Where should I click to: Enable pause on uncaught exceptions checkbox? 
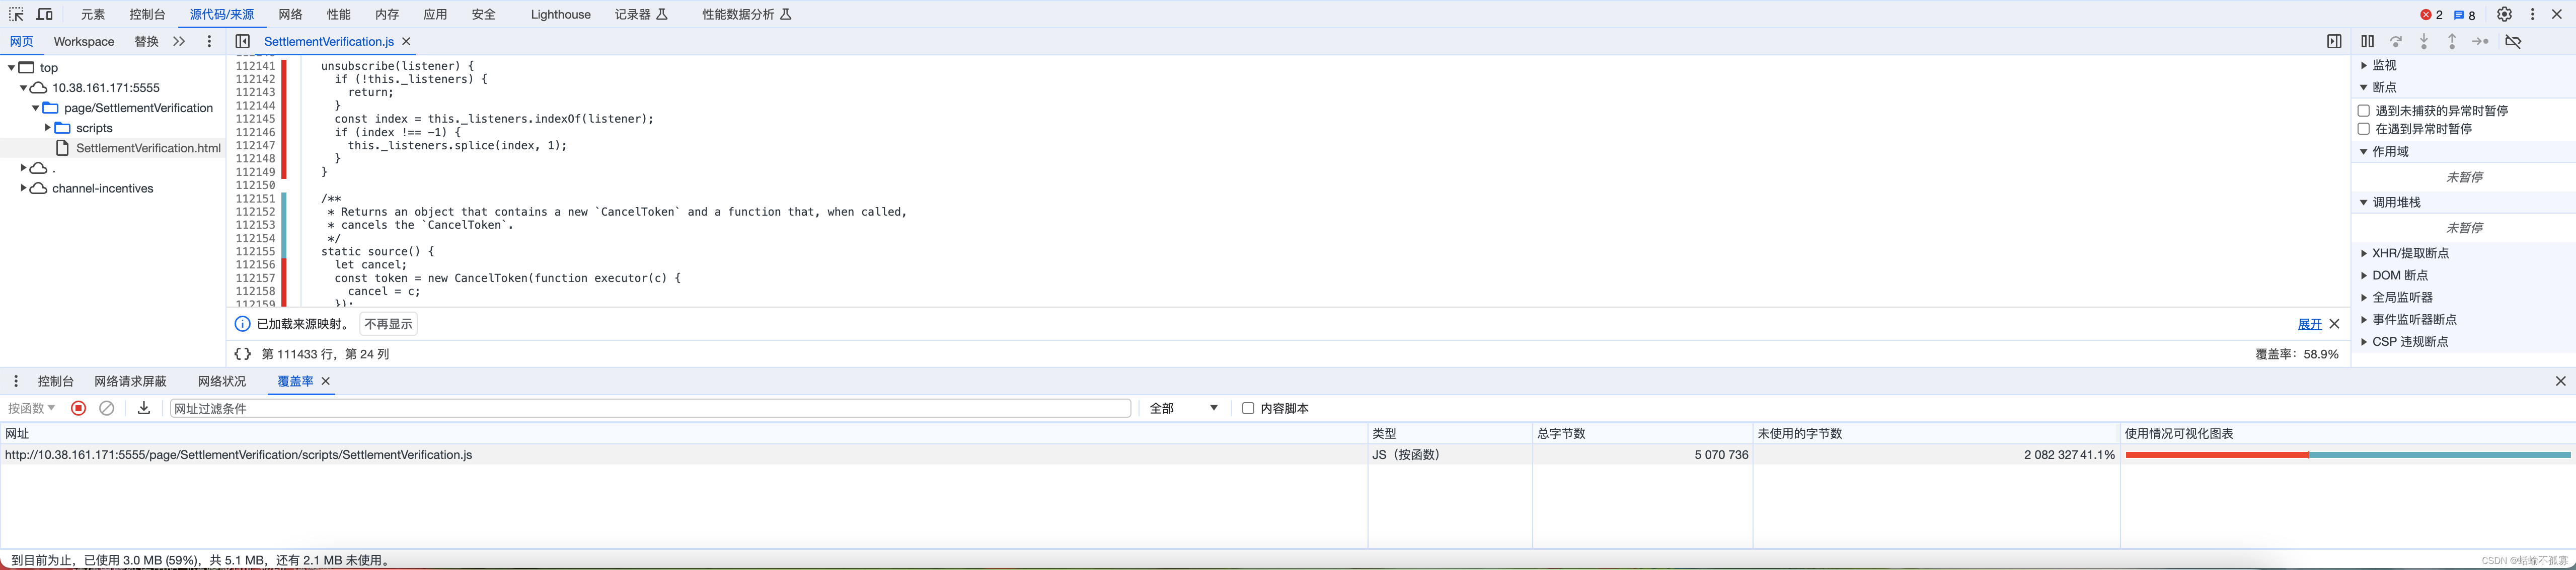click(2364, 111)
